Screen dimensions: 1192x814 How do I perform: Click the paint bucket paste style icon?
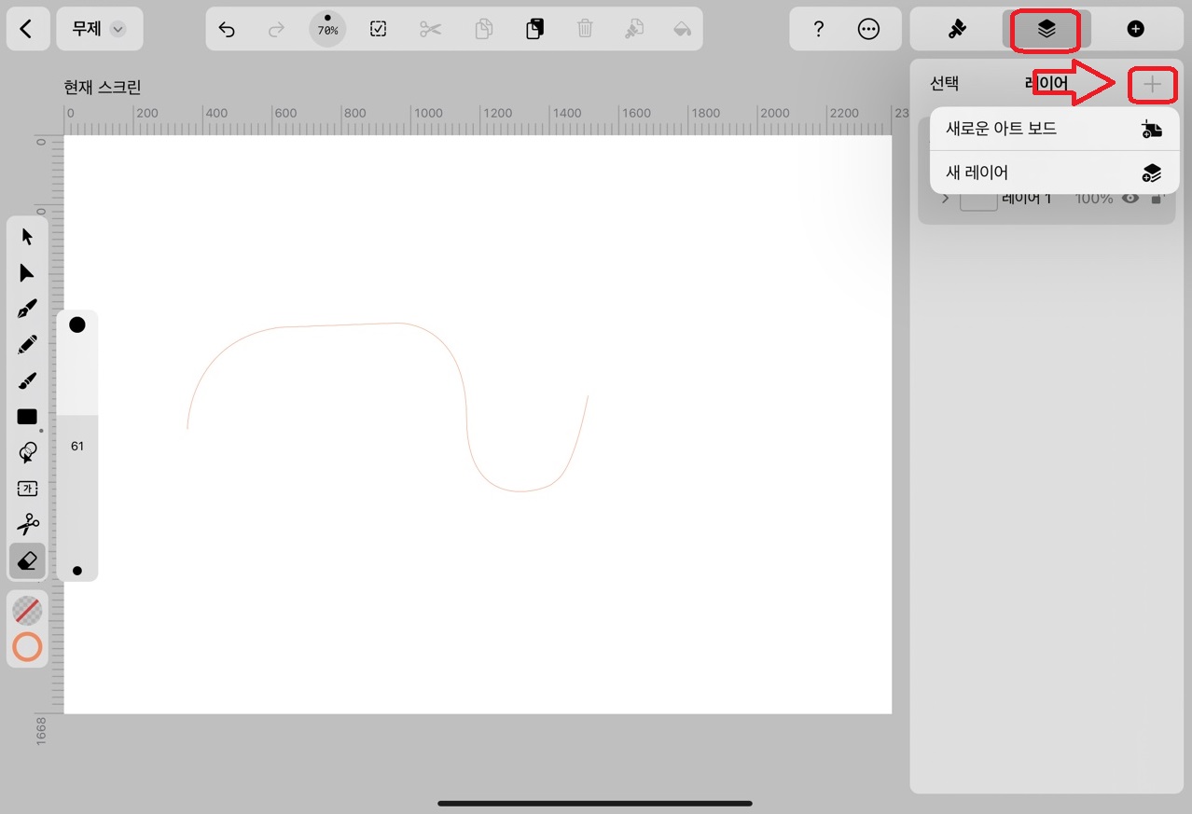click(x=683, y=30)
